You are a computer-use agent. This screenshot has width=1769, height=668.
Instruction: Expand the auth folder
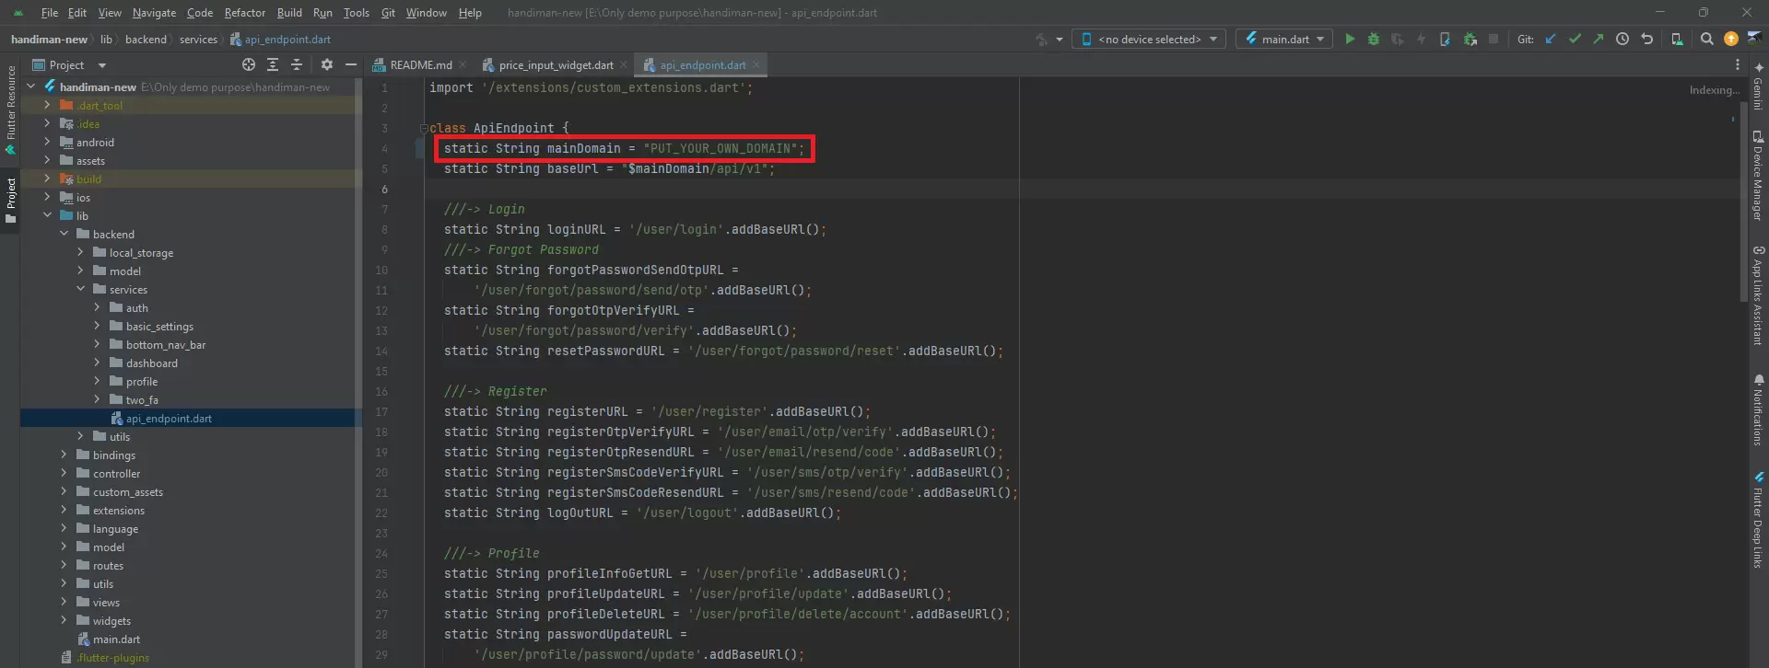click(x=97, y=307)
